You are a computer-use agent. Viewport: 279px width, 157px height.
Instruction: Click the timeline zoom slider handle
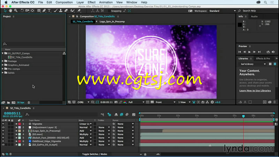coord(145,154)
